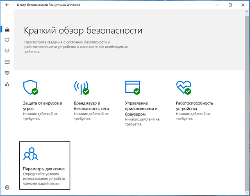The image size is (250, 196).
Task: Click 'Никаких действий не требуется' under firewall
Action: (x=91, y=116)
